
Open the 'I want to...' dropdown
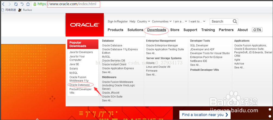197,22
